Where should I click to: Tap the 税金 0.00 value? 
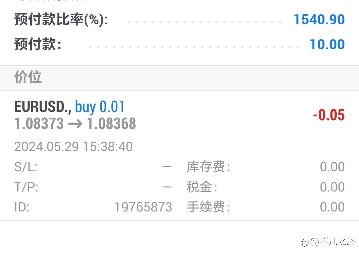click(332, 187)
